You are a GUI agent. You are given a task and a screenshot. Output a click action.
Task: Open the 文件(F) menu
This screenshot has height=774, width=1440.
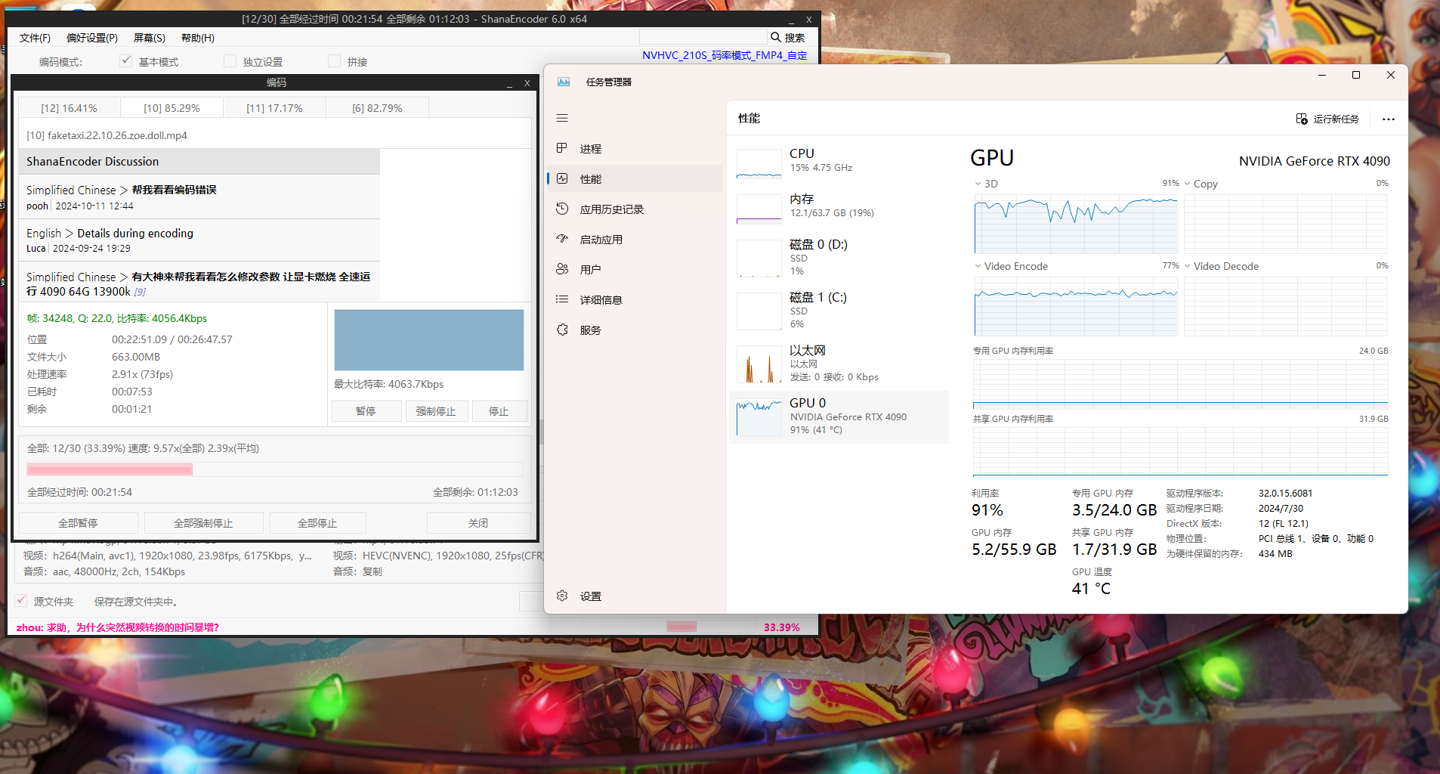click(35, 38)
